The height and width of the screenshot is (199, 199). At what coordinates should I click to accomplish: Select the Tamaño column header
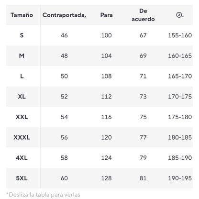(22, 15)
